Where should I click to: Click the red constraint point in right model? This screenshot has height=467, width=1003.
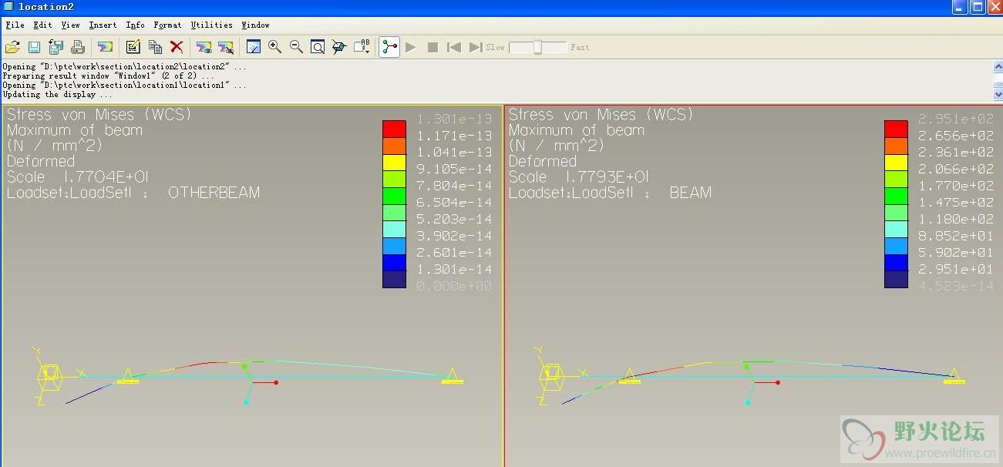point(778,382)
